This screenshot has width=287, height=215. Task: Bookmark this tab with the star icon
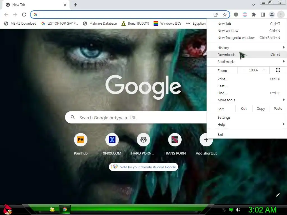[225, 15]
